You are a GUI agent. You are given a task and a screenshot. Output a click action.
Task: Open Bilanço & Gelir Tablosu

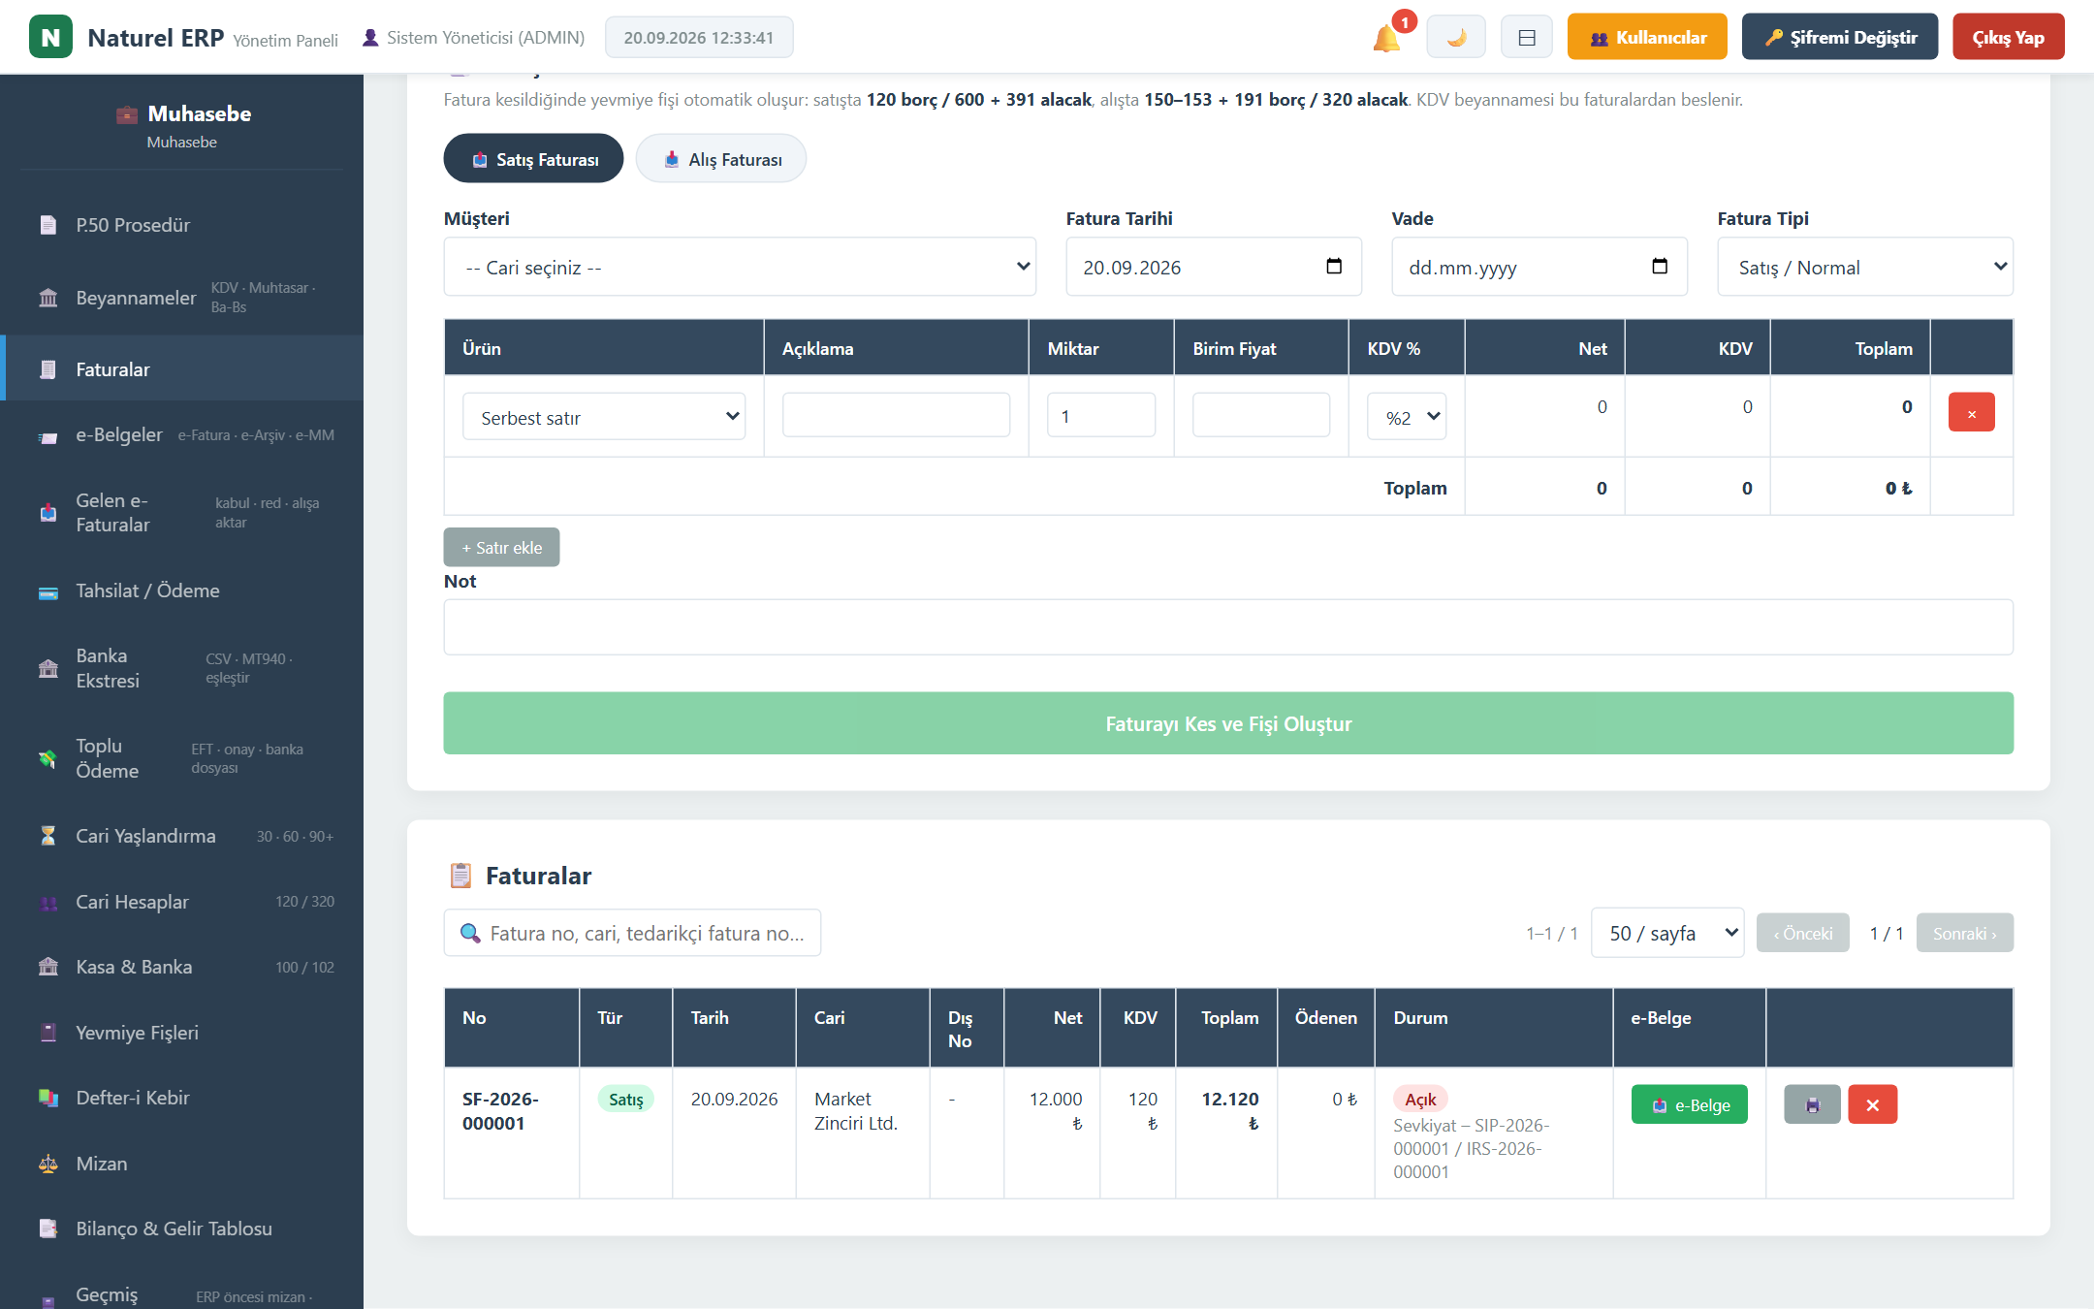coord(182,1229)
